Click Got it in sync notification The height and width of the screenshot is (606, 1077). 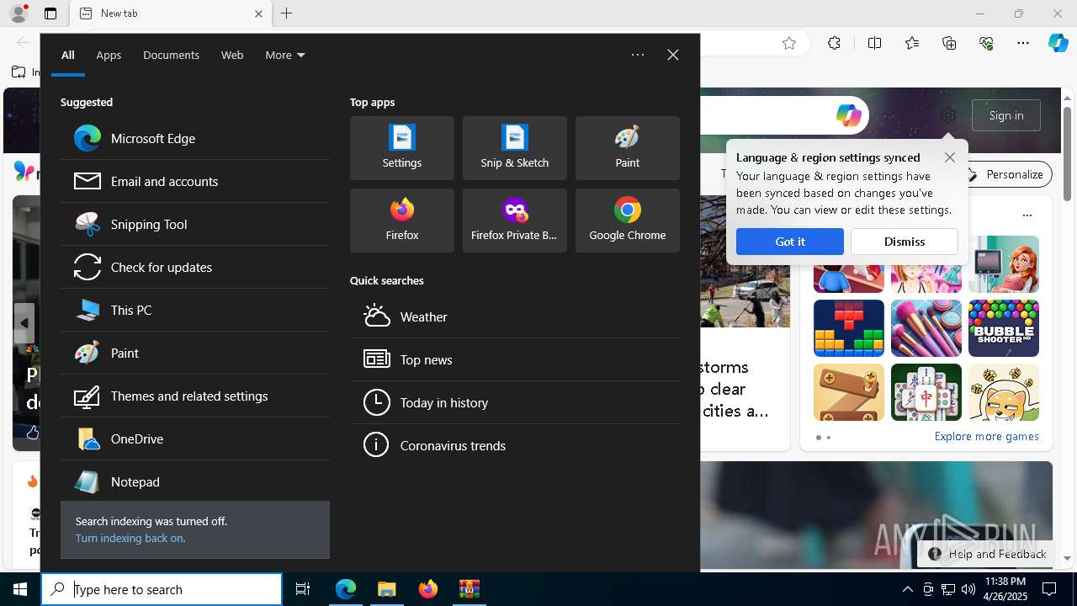click(x=790, y=242)
